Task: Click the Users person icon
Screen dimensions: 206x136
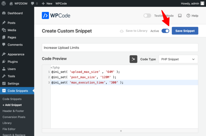Action: pos(4,69)
